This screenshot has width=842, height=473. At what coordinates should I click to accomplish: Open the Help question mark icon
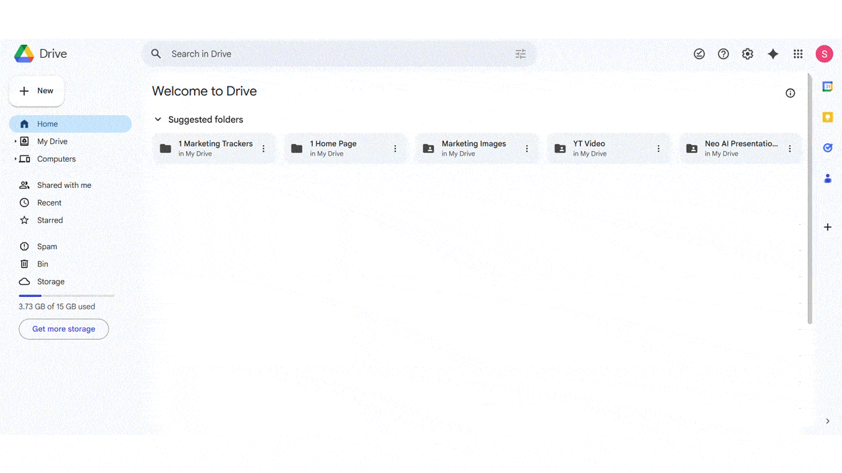pos(724,54)
